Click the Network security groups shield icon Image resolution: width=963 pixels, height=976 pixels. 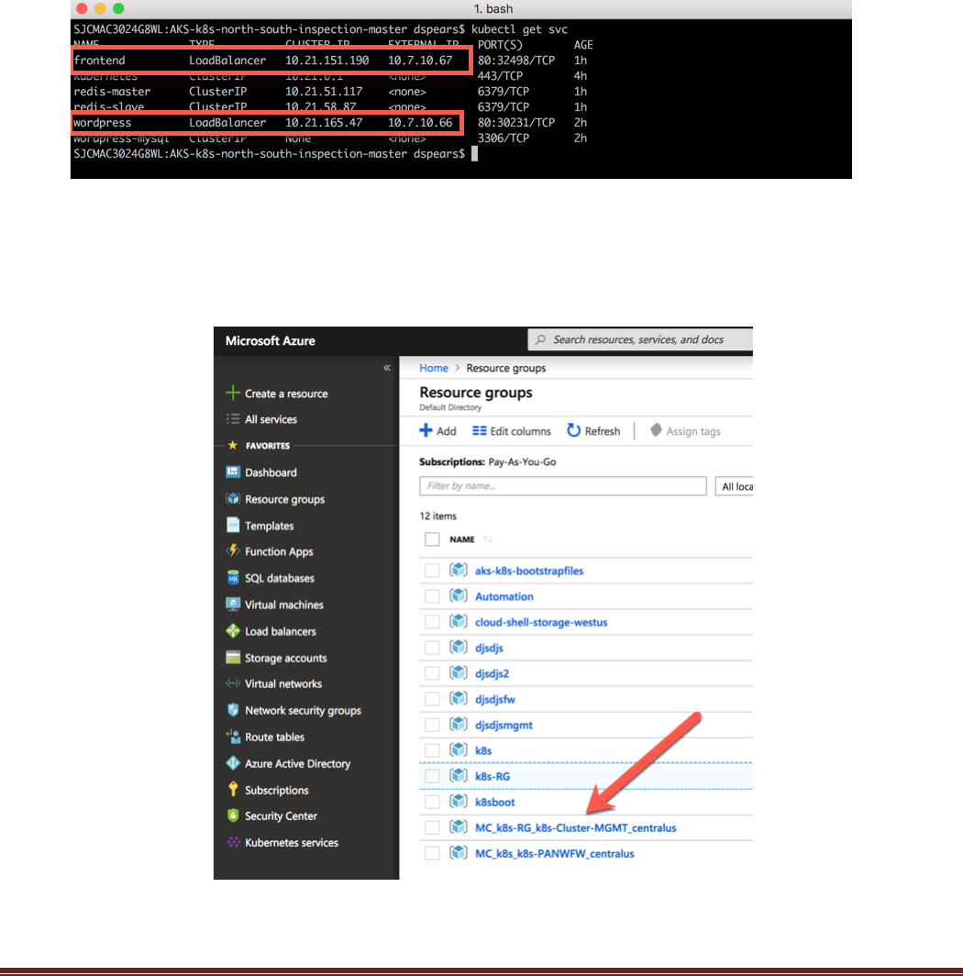[x=233, y=710]
